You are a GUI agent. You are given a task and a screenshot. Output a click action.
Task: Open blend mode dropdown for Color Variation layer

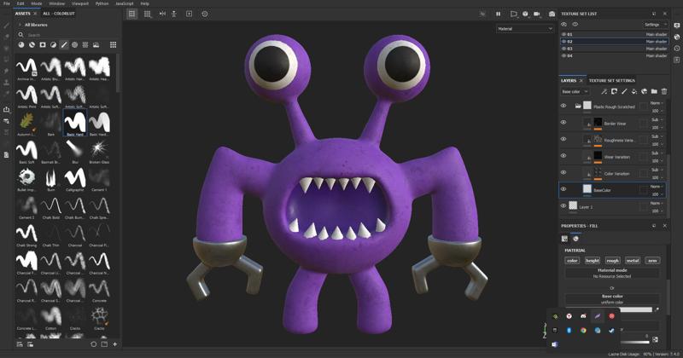click(x=657, y=170)
